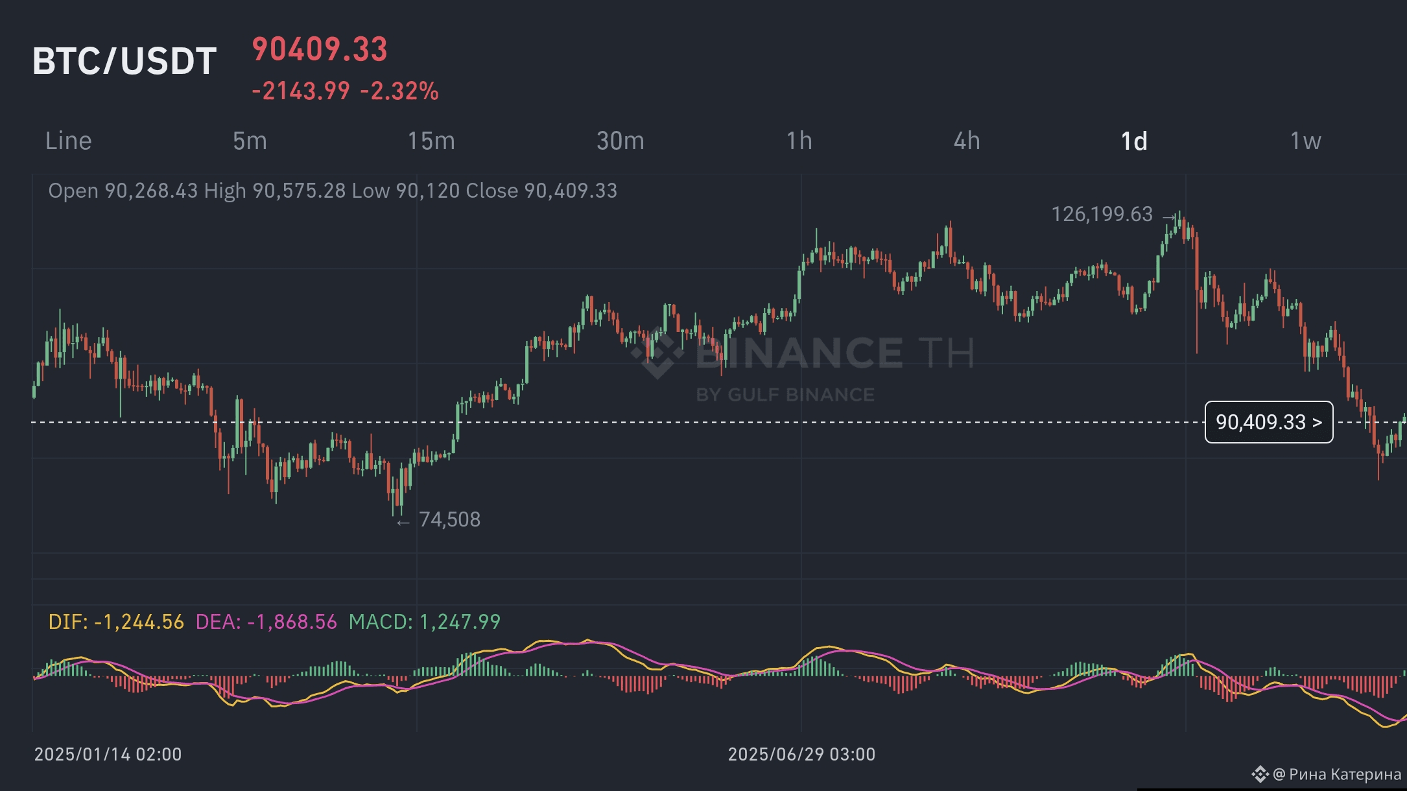Screen dimensions: 1407x791
Task: Open the 90,409.33 current price tag
Action: pyautogui.click(x=1269, y=422)
